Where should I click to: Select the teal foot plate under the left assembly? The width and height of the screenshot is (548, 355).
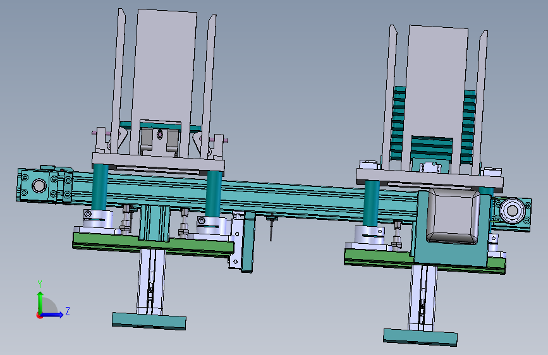pos(149,320)
